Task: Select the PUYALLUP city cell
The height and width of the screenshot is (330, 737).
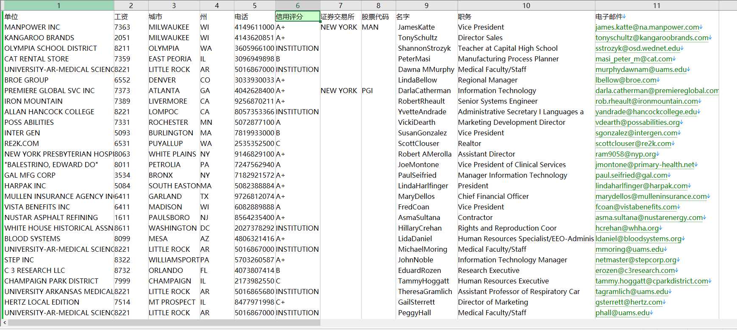Action: tap(174, 143)
